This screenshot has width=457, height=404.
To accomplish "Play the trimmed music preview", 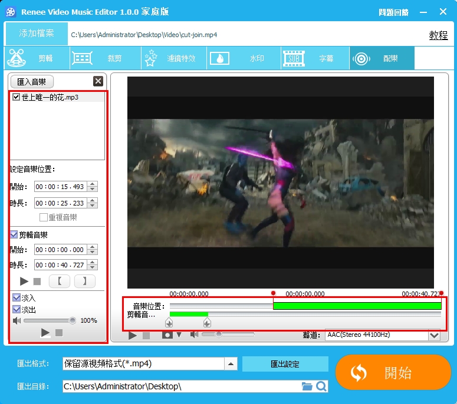I will [x=24, y=281].
